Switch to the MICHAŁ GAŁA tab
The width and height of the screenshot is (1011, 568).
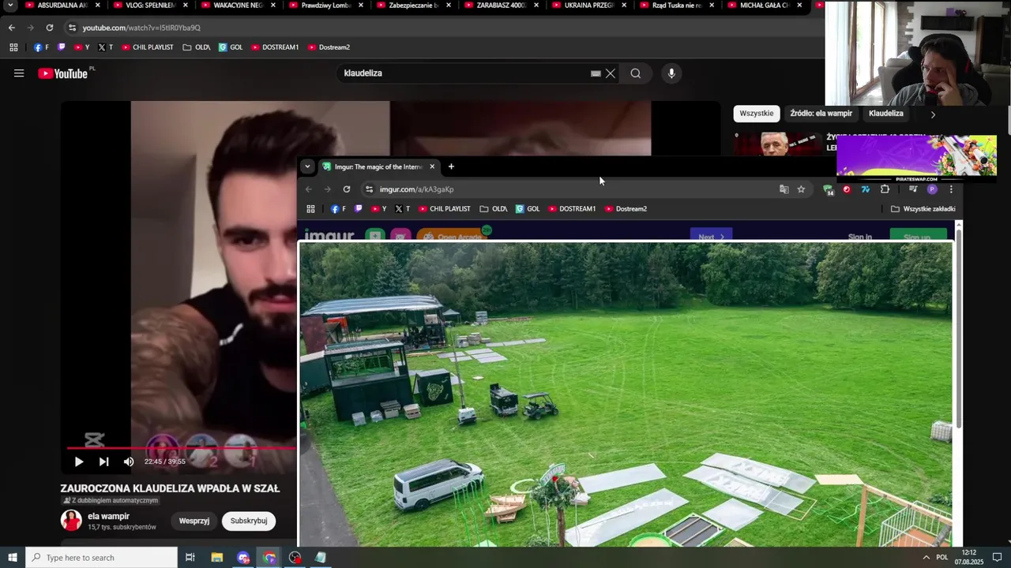tap(764, 6)
